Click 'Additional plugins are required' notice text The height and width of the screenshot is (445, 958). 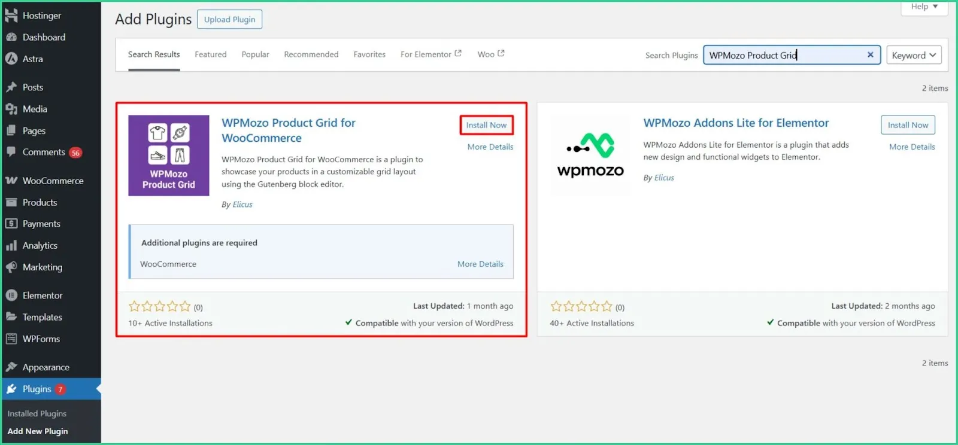click(199, 243)
